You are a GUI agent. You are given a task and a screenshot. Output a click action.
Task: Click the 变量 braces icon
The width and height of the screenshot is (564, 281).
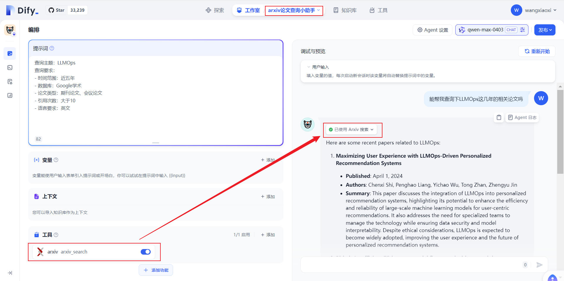coord(36,160)
